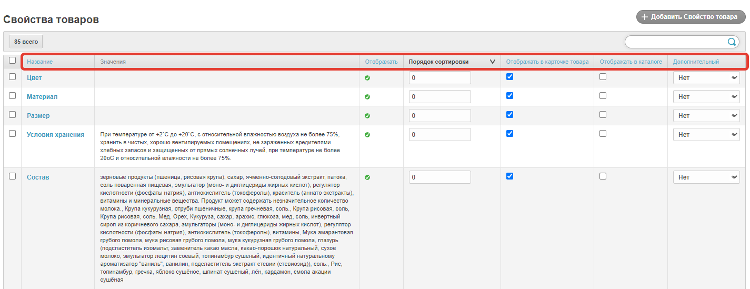Click green display status icon for Цвет
750x289 pixels.
tap(367, 78)
